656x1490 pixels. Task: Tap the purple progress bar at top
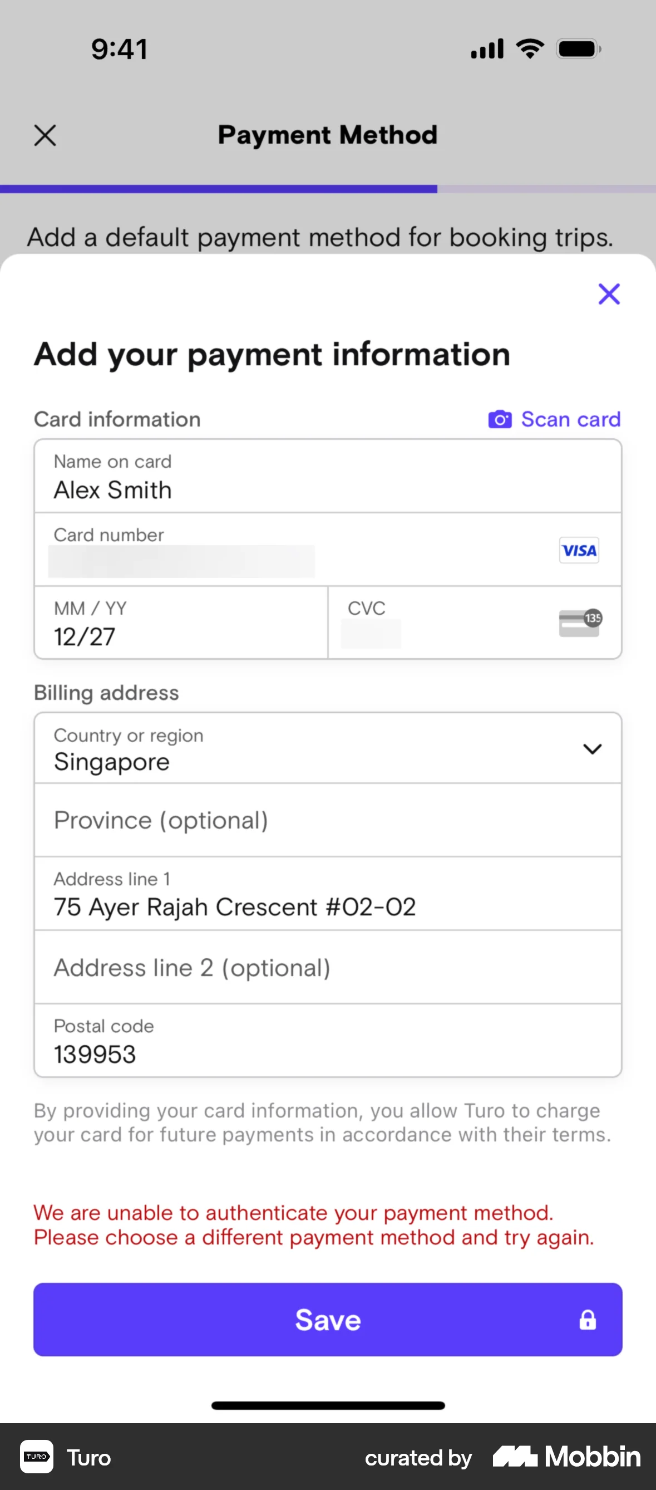click(x=219, y=189)
